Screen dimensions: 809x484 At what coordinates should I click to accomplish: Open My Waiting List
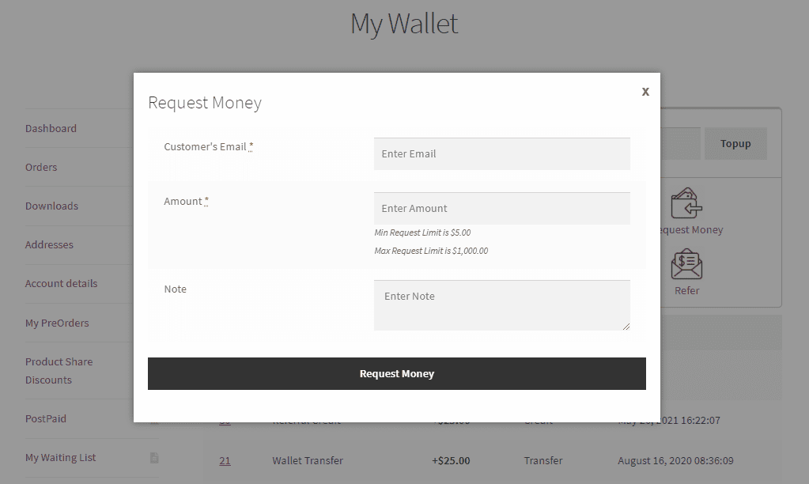click(59, 457)
